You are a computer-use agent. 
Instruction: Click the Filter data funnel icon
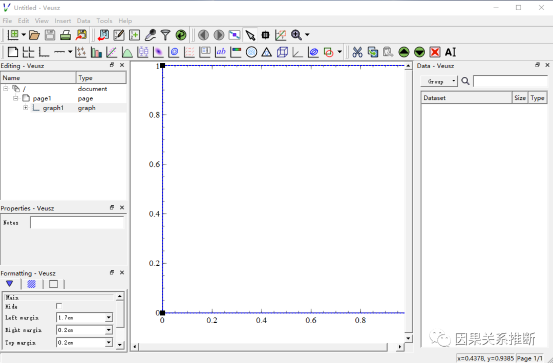[165, 35]
